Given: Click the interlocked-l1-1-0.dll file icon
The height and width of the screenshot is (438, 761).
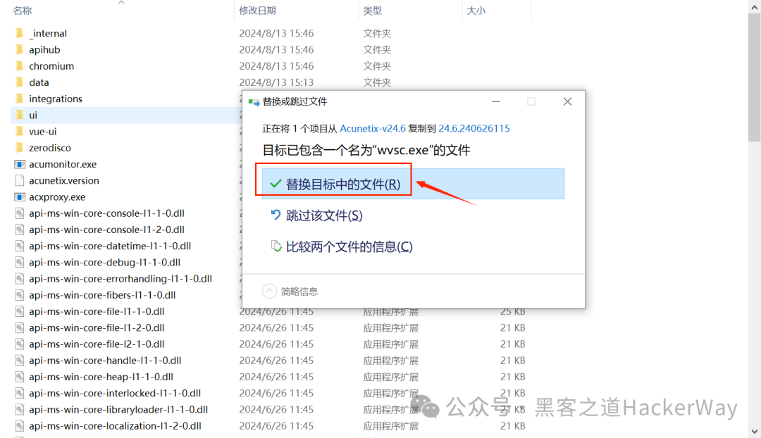Looking at the screenshot, I should [20, 394].
